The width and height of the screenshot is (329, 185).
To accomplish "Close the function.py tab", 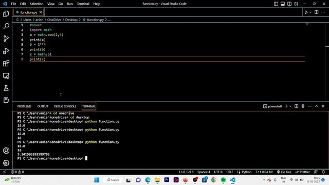I will [x=41, y=12].
